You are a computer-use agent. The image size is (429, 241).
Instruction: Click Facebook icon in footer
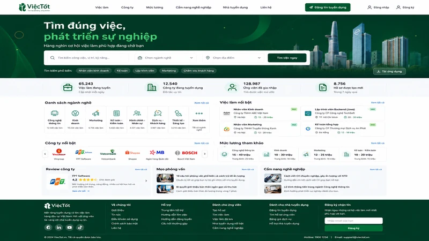click(48, 227)
